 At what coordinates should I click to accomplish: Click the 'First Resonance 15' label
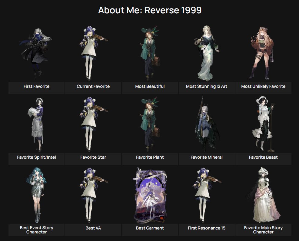(x=207, y=228)
